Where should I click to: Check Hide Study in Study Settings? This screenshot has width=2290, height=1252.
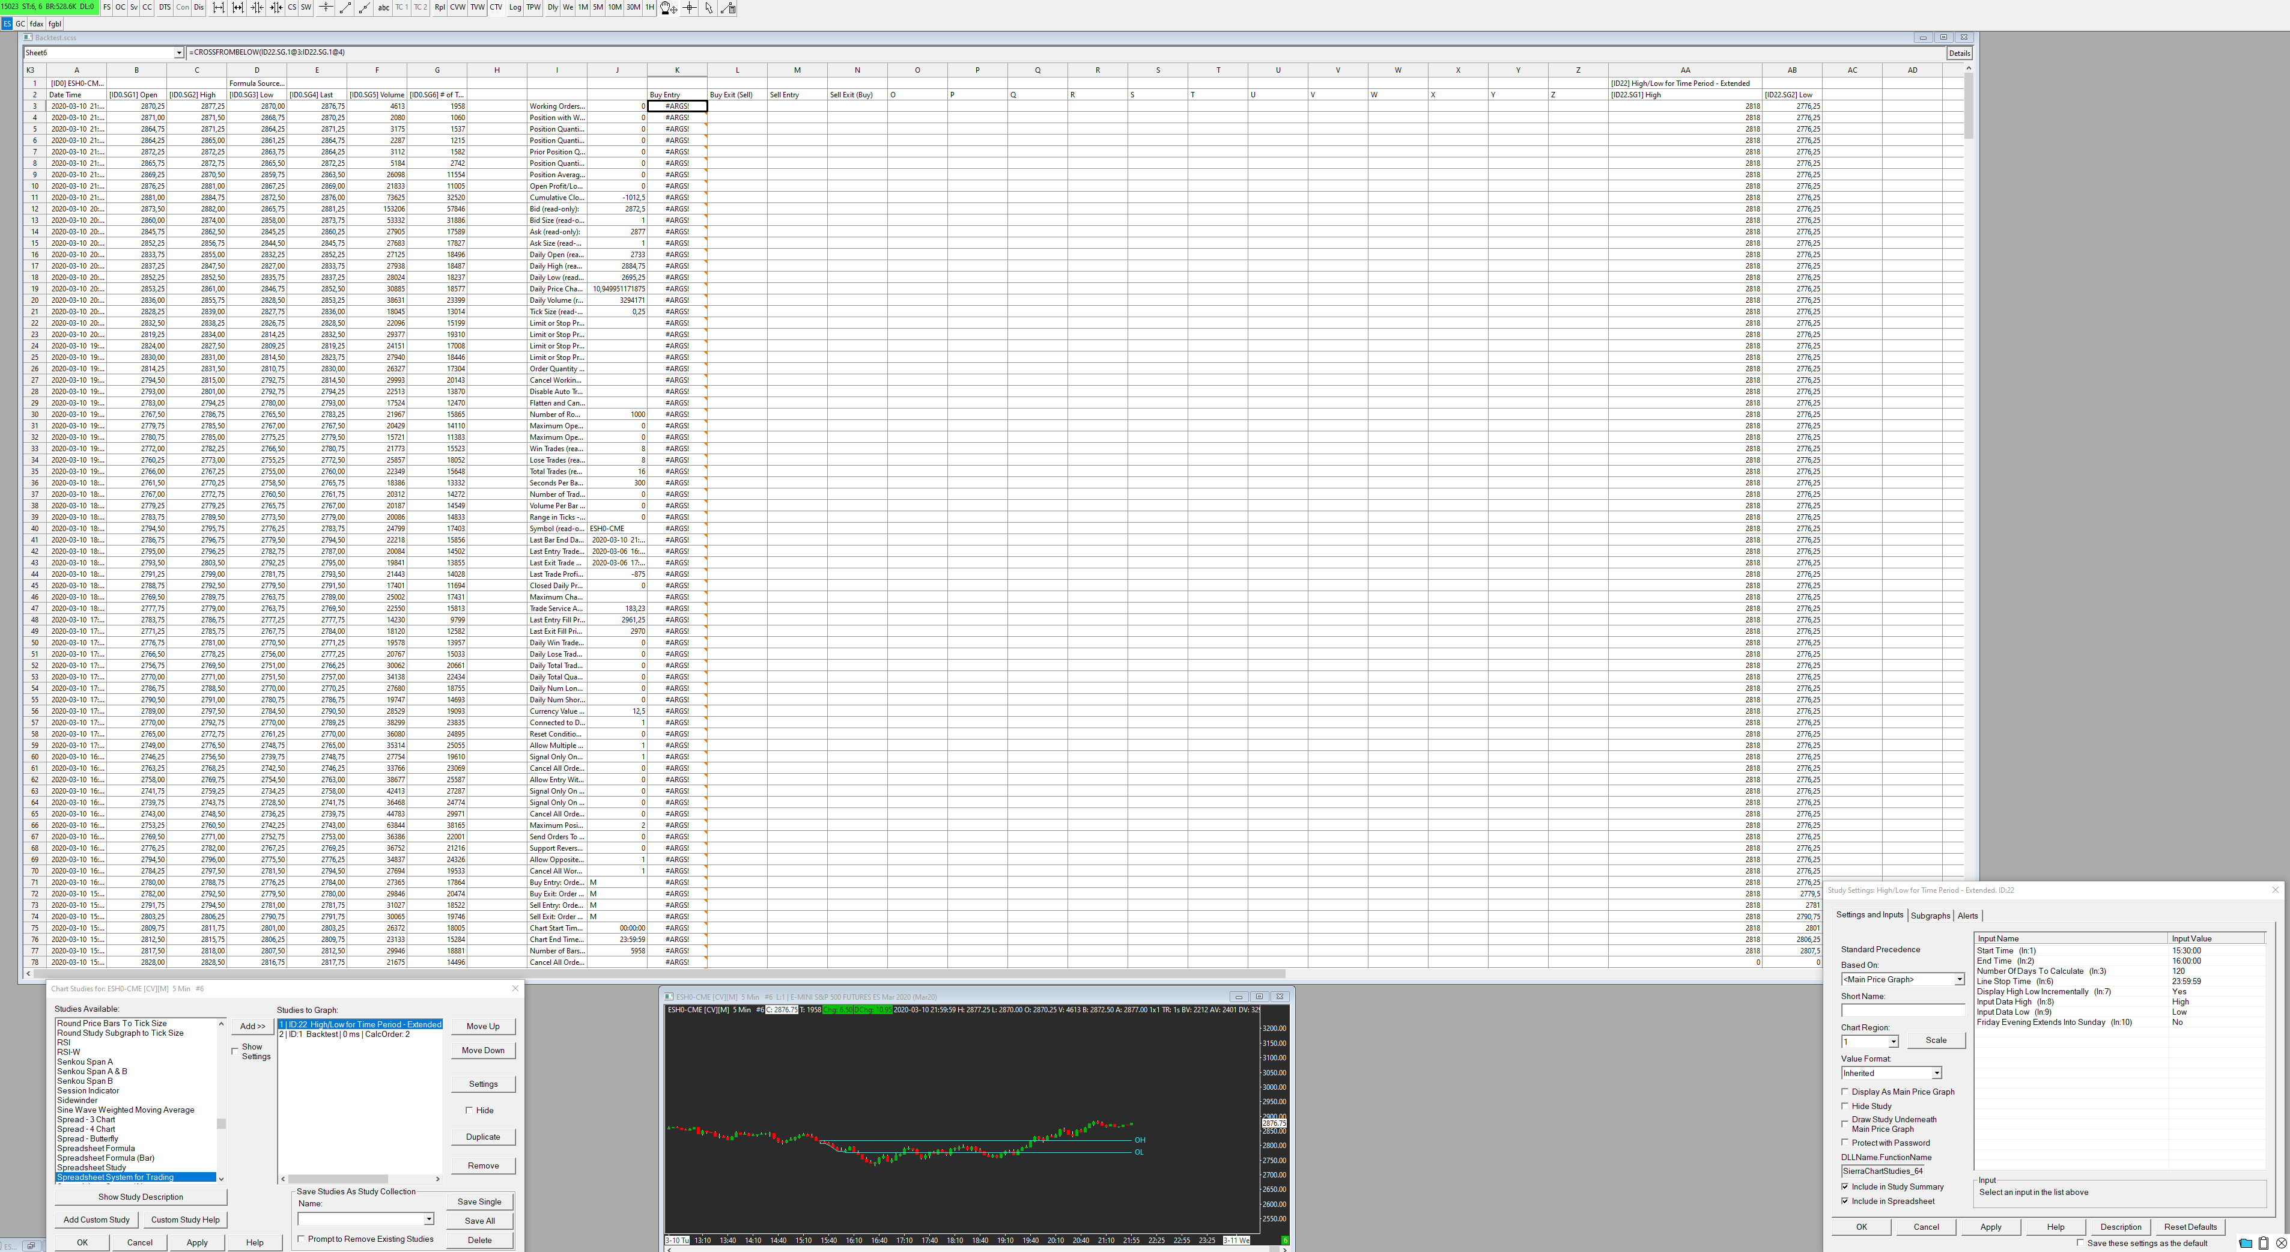click(x=1845, y=1106)
